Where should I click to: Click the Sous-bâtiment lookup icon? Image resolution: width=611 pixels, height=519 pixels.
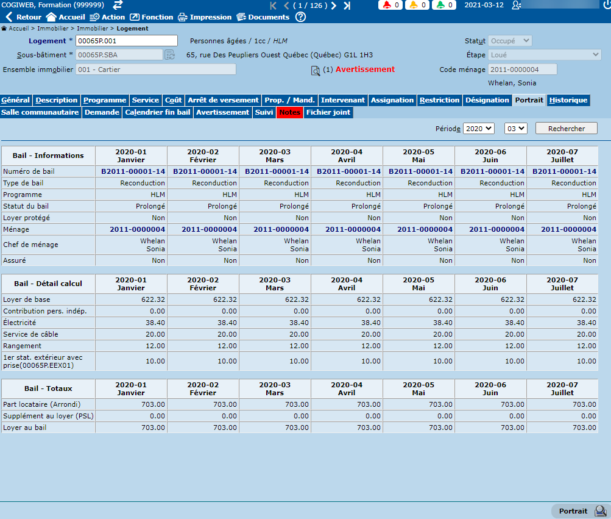[x=169, y=55]
